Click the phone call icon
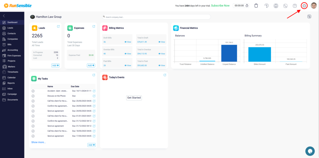This screenshot has width=319, height=158. (x=285, y=6)
